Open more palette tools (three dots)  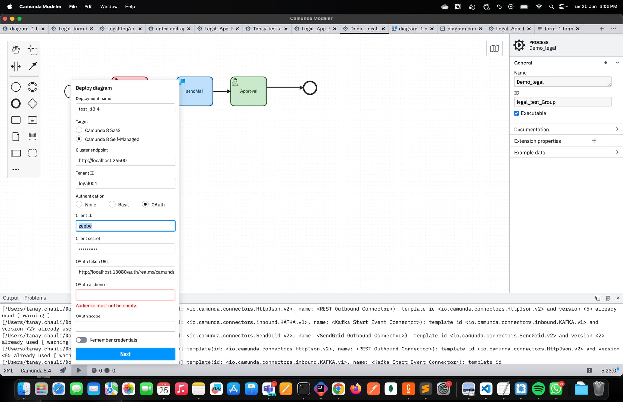point(16,169)
